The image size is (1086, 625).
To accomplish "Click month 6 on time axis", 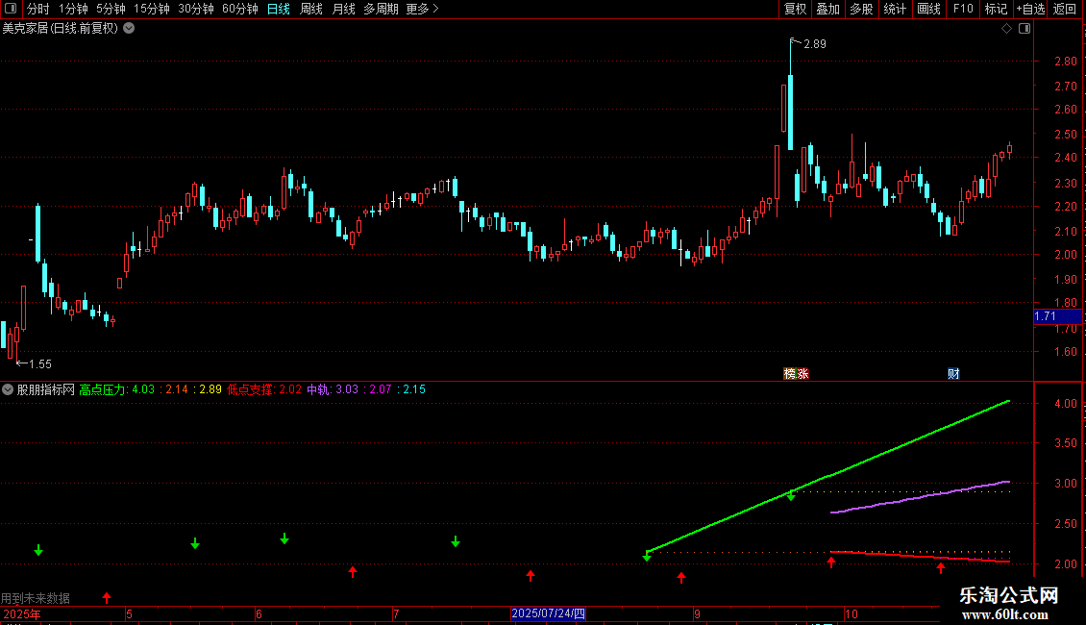I will click(259, 613).
